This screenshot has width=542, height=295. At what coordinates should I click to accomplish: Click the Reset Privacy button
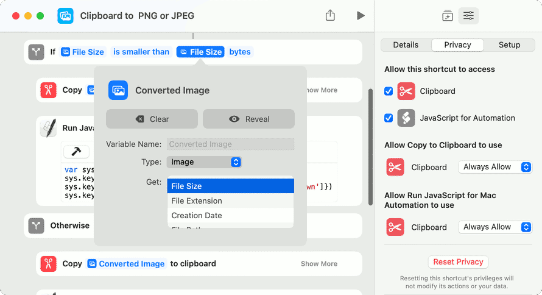[458, 262]
